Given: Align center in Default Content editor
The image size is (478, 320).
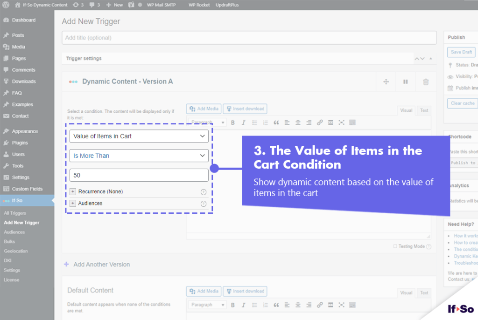Looking at the screenshot, I should coord(298,305).
